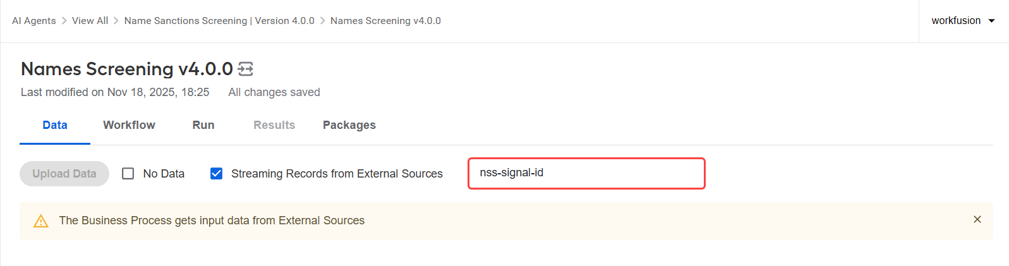Navigate to AI Agents breadcrumb
The height and width of the screenshot is (266, 1009).
[x=34, y=21]
